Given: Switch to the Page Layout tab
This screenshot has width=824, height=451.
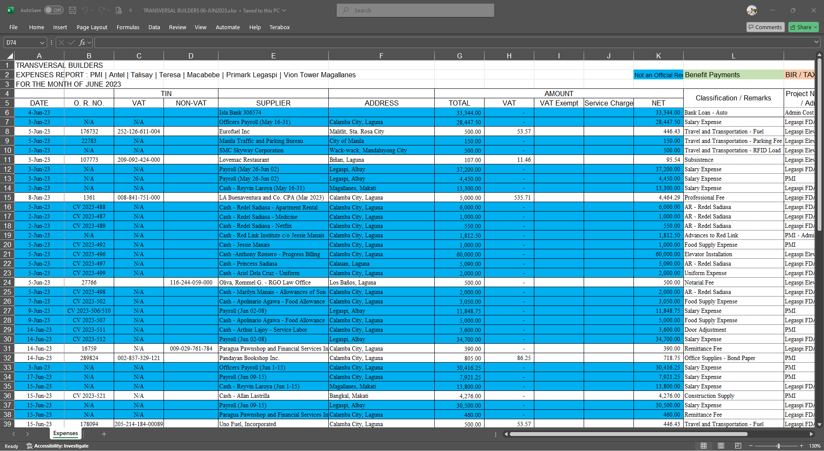Looking at the screenshot, I should click(x=92, y=27).
